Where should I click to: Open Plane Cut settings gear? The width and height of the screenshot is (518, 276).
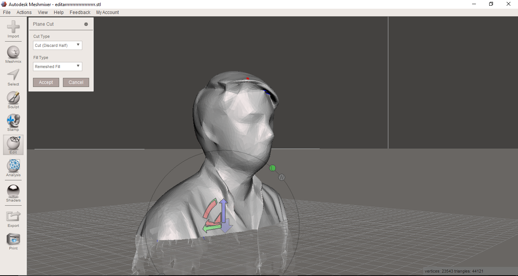pos(86,24)
